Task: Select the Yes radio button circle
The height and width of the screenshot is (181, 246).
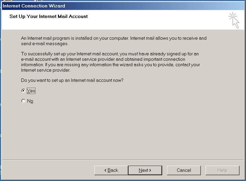Action: click(x=23, y=91)
